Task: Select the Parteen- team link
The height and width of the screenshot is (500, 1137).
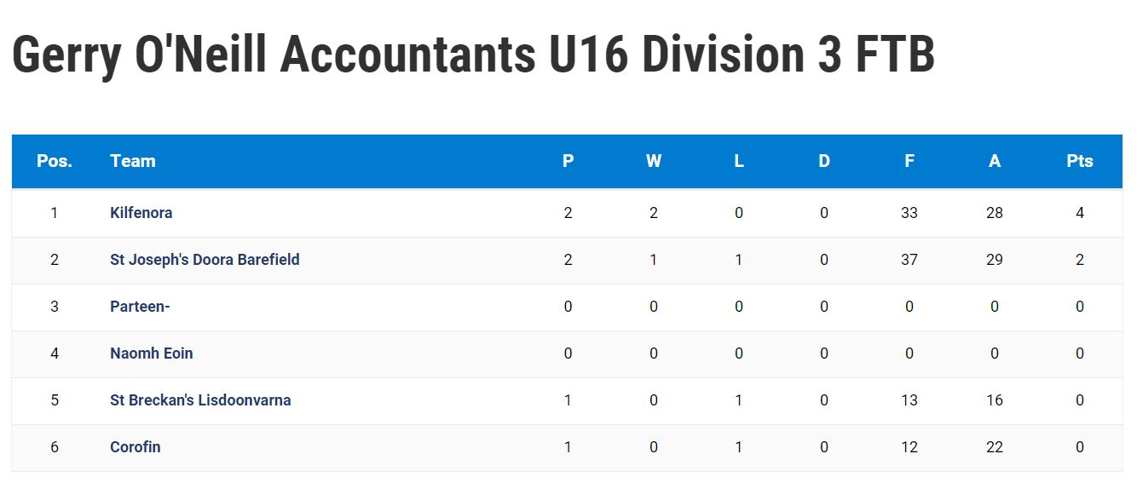Action: point(140,307)
